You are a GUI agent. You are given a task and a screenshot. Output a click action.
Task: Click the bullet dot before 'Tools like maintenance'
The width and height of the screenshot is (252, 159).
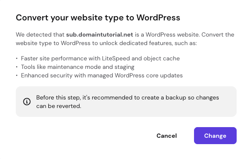17,67
